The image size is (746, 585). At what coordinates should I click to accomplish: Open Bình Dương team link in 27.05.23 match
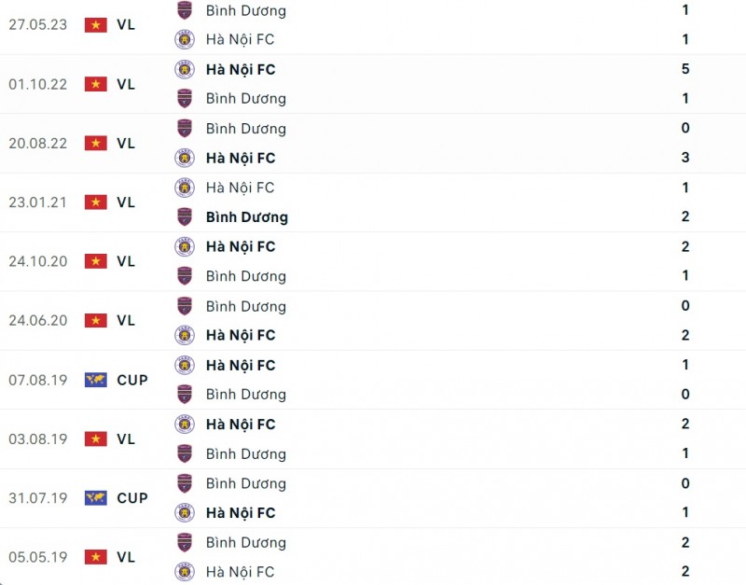click(246, 11)
